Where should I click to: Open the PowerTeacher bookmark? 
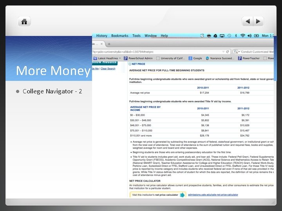(x=249, y=58)
